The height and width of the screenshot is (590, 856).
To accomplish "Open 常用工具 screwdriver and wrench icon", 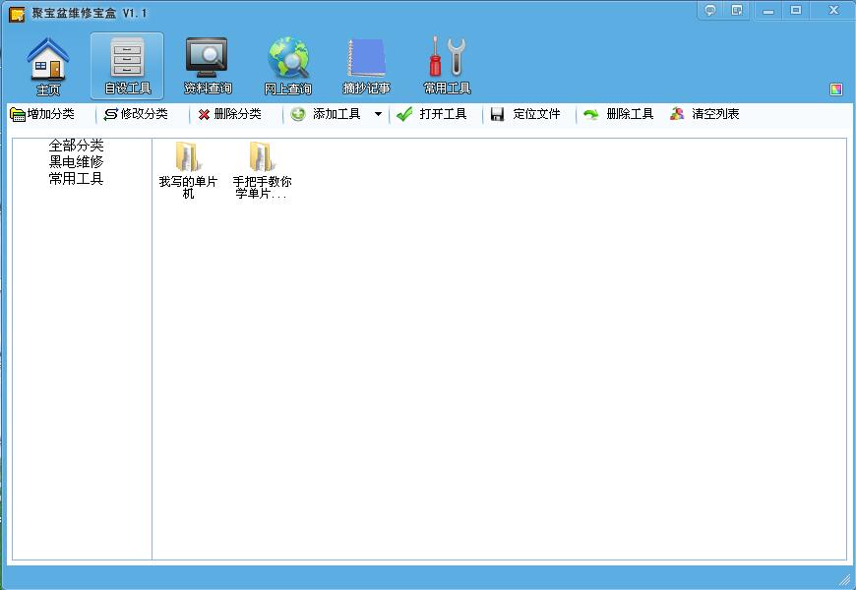I will pyautogui.click(x=447, y=66).
